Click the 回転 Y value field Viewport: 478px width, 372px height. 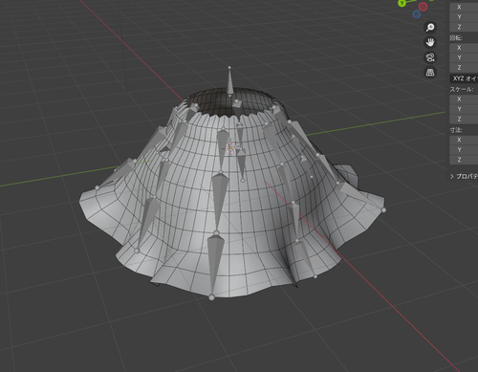click(x=464, y=57)
